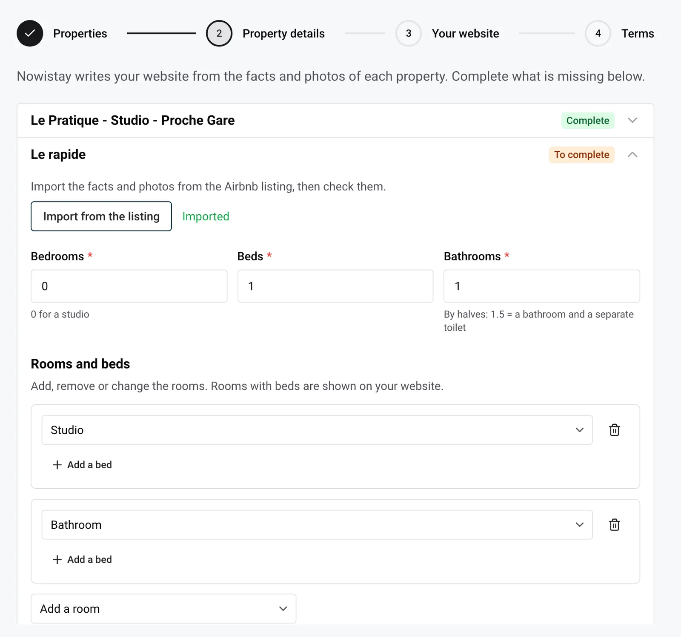Click the green Imported status text
The image size is (681, 637).
[x=206, y=216]
